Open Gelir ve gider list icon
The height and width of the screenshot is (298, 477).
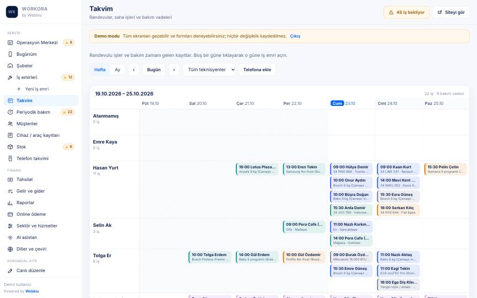[x=10, y=191]
